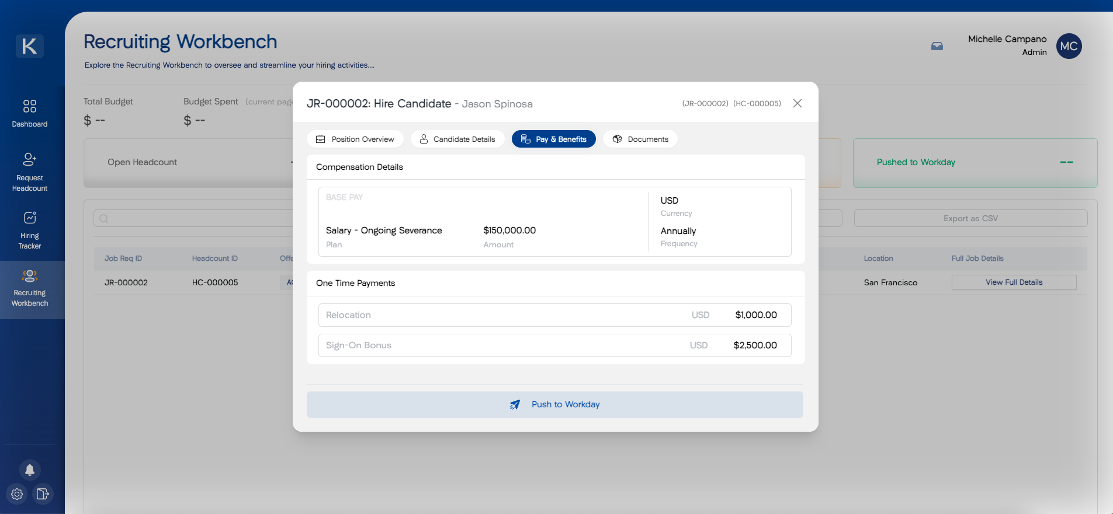Select the Open Headcount card
The image size is (1113, 514).
[x=188, y=163]
